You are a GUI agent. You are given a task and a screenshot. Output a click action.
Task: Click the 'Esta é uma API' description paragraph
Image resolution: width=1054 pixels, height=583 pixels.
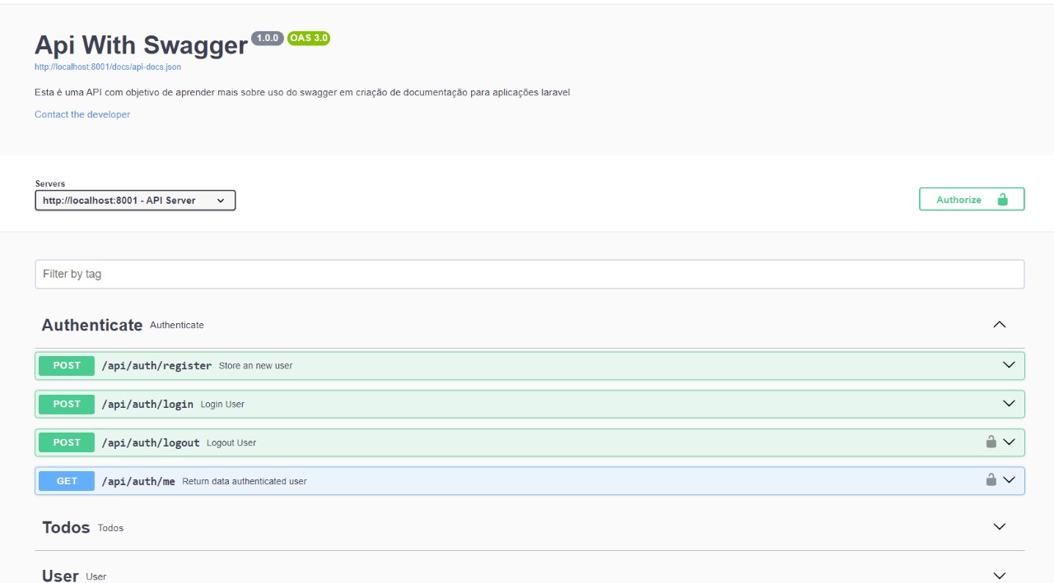[302, 92]
